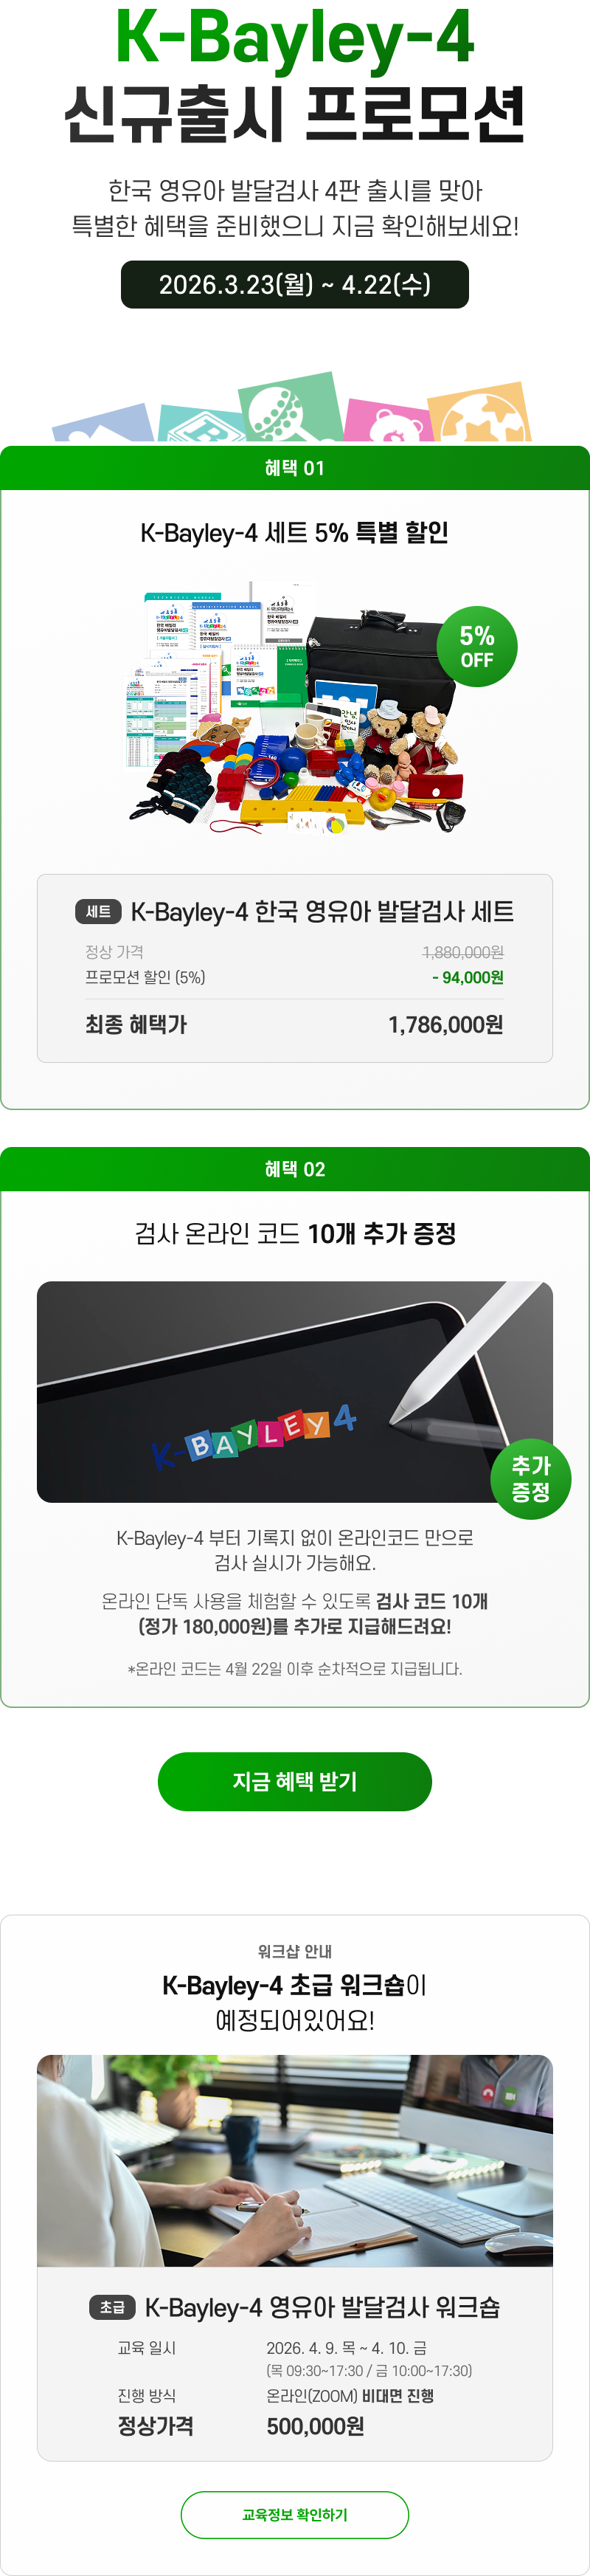Click the teal letter block tile icon
590x2576 pixels.
[x=201, y=423]
